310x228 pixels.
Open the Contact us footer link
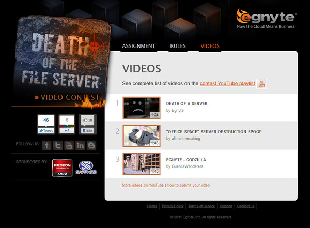(246, 206)
